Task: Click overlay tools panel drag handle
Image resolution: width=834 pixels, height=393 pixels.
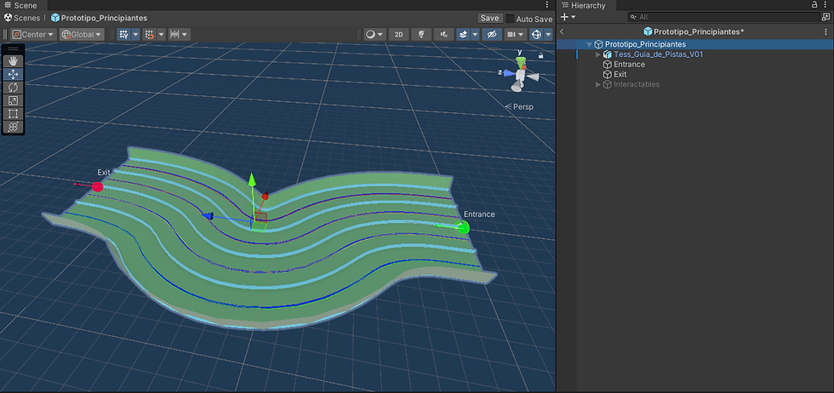Action: [x=14, y=48]
